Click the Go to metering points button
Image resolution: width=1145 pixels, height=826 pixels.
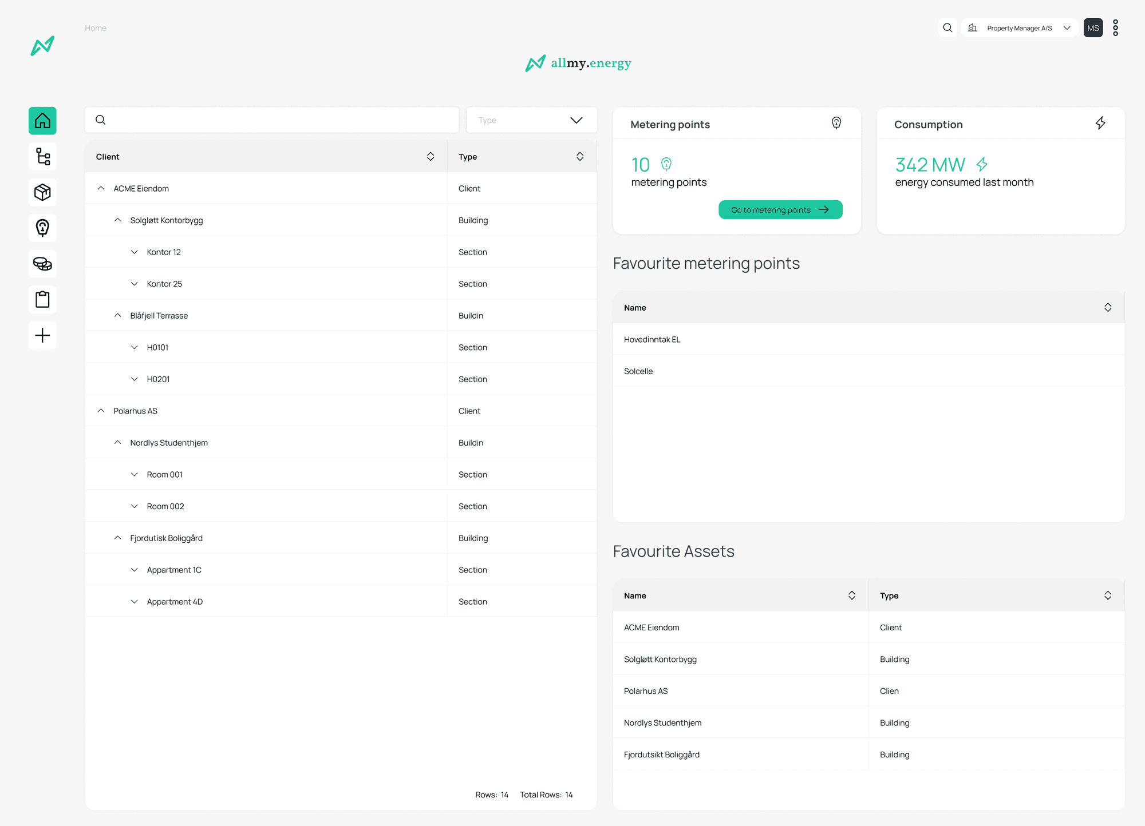tap(780, 210)
